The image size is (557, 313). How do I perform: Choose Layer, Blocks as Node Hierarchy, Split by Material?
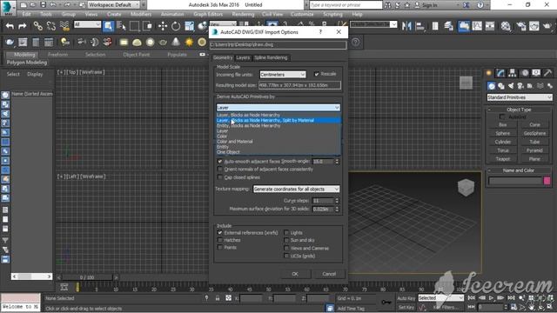(x=278, y=120)
